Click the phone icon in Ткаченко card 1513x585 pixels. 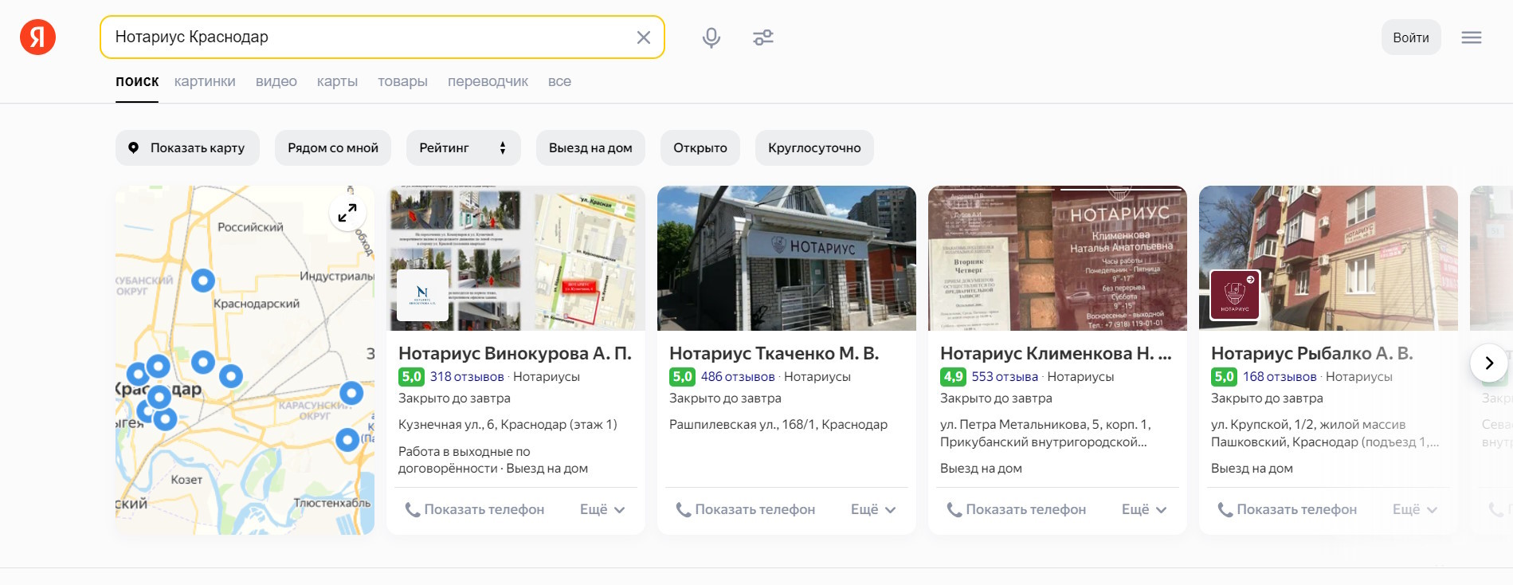683,510
